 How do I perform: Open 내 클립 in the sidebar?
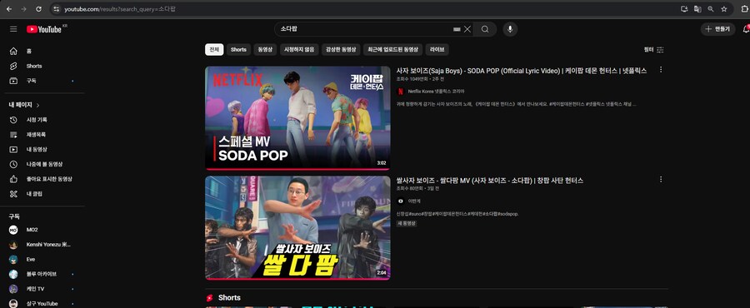pos(34,194)
